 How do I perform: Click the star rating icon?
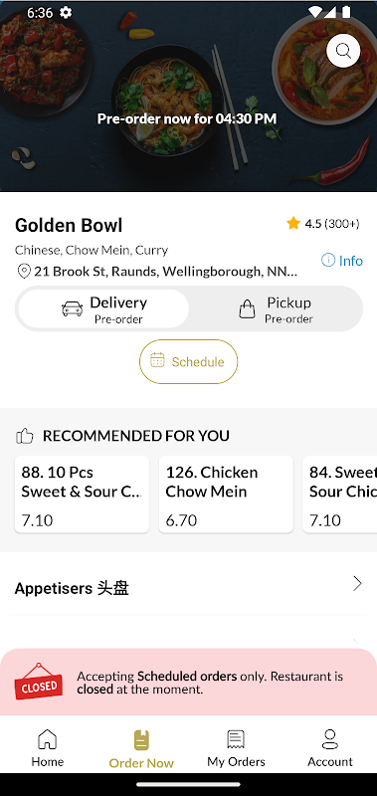pos(293,223)
